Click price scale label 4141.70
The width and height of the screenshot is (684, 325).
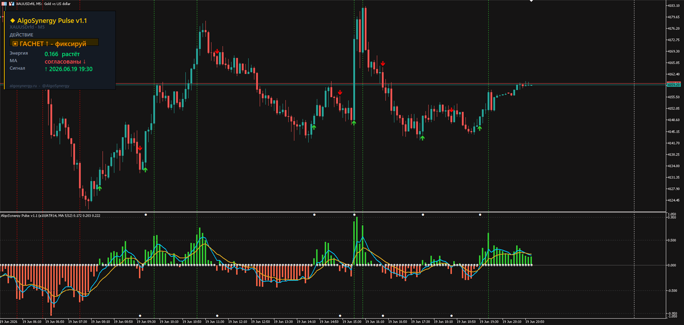674,143
